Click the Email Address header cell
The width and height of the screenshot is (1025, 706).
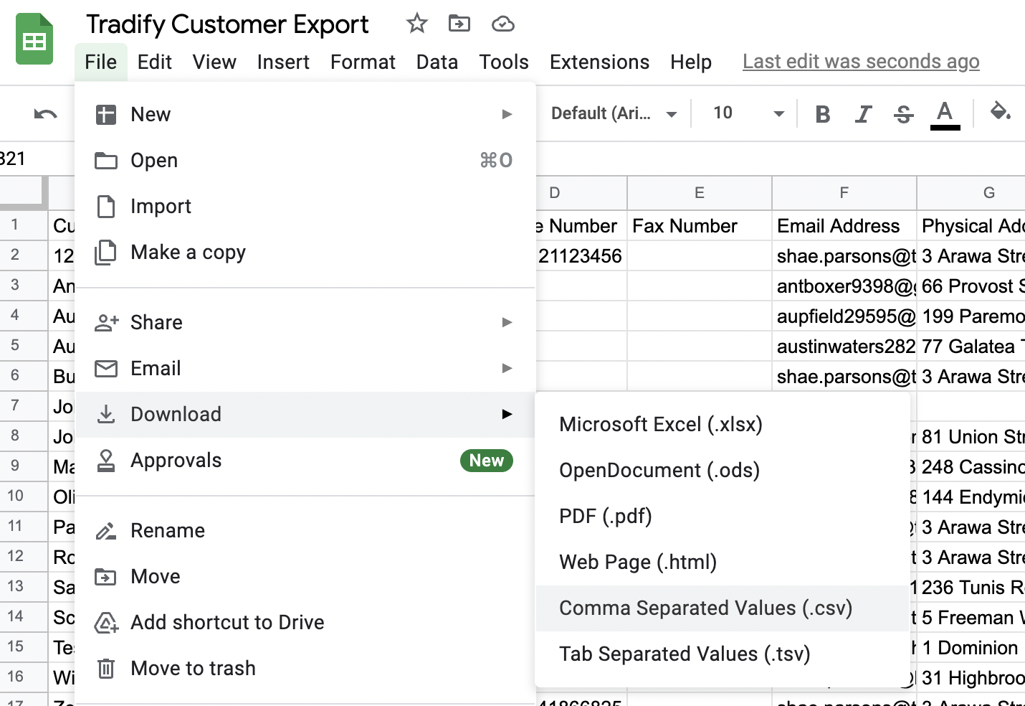point(844,225)
